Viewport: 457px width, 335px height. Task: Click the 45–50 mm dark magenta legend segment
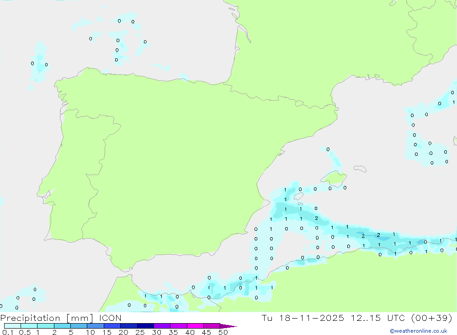click(x=212, y=326)
